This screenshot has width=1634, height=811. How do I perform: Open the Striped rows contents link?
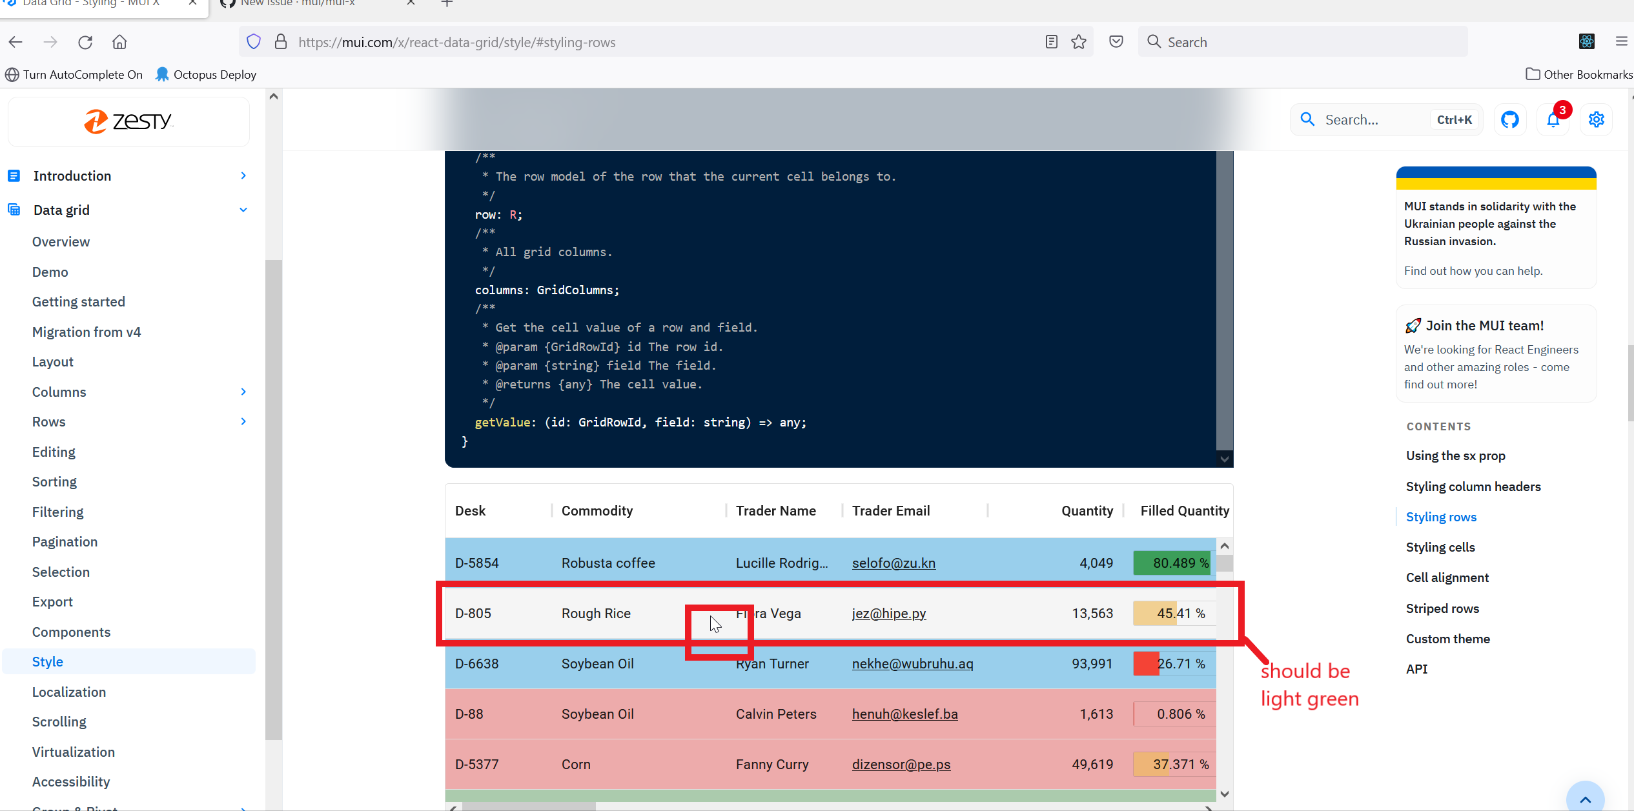[x=1443, y=608]
